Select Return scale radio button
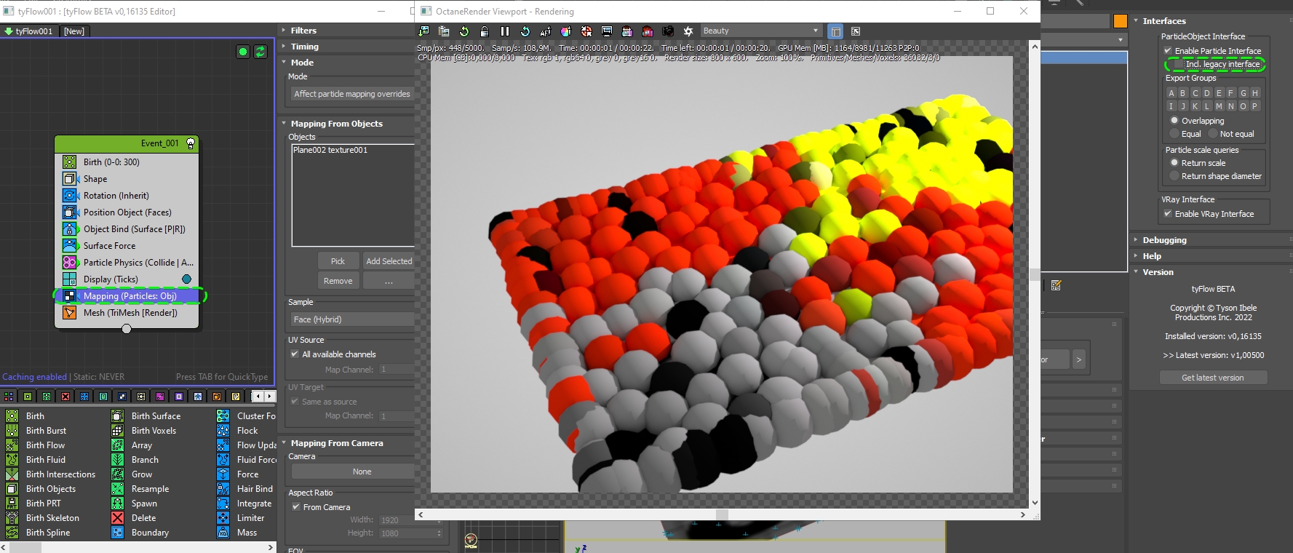Viewport: 1293px width, 553px height. [1174, 163]
